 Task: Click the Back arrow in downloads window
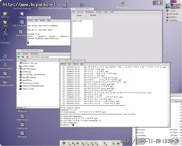(x=19, y=57)
